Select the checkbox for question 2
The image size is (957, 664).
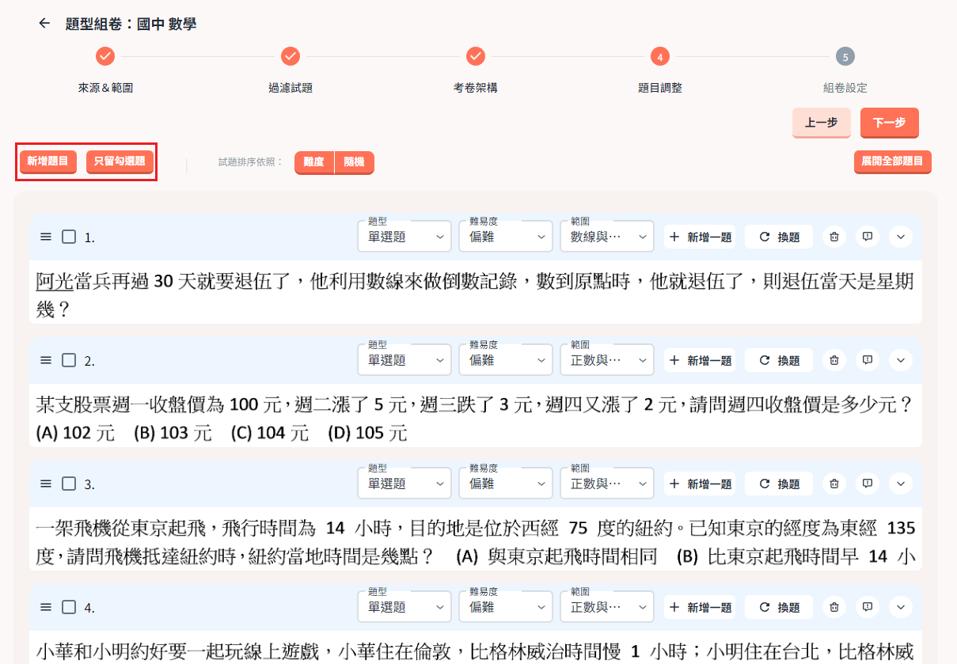(x=69, y=360)
